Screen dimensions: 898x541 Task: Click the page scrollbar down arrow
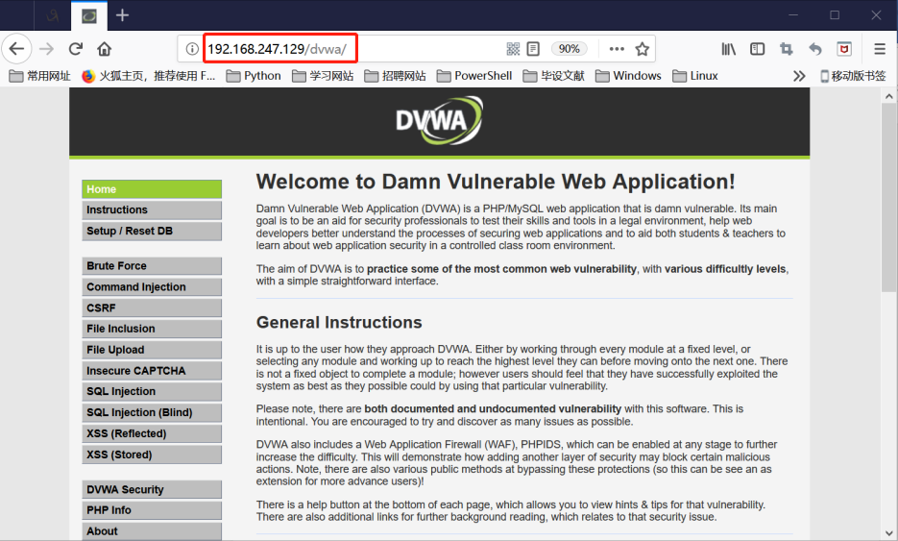click(x=888, y=533)
